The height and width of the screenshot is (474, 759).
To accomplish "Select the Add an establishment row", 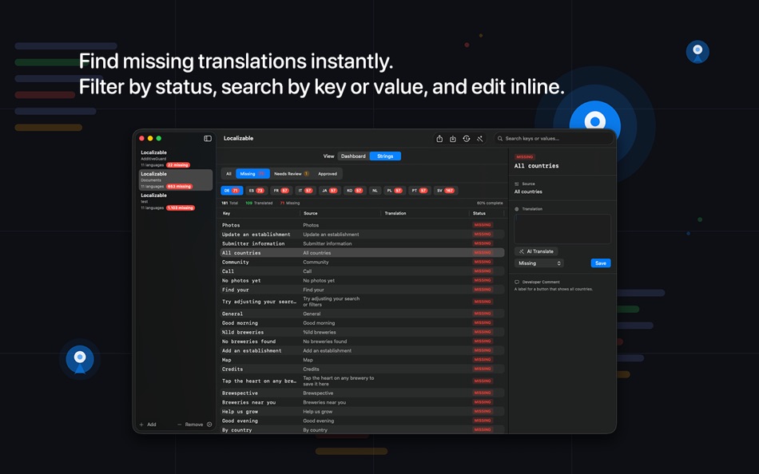I will coord(362,350).
